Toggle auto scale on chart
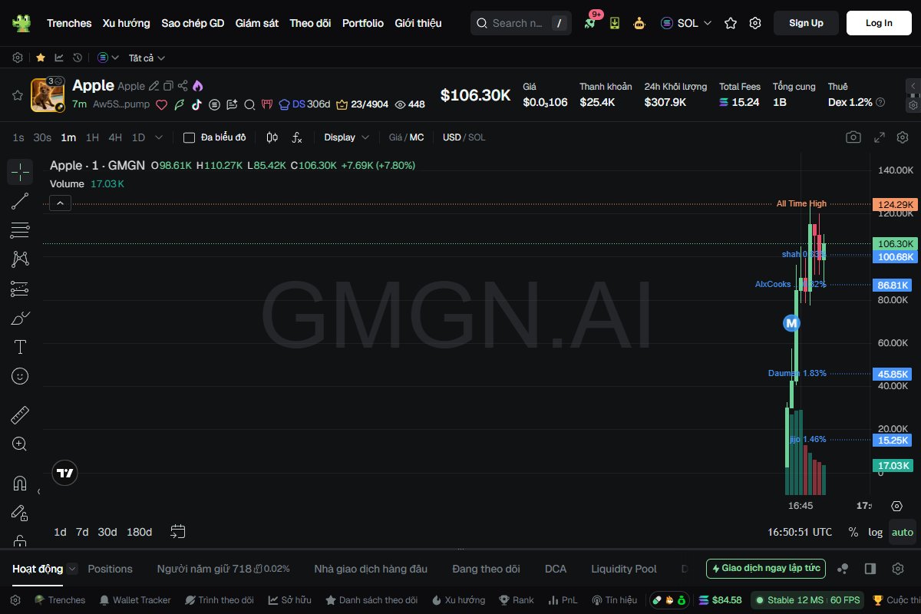921x614 pixels. coord(903,532)
